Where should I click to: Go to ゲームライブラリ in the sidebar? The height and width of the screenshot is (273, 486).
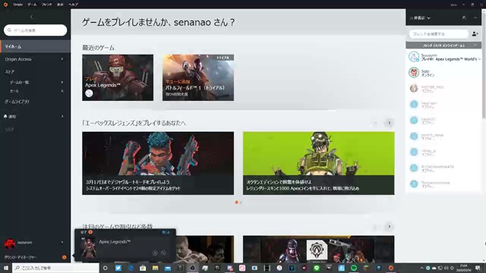17,102
